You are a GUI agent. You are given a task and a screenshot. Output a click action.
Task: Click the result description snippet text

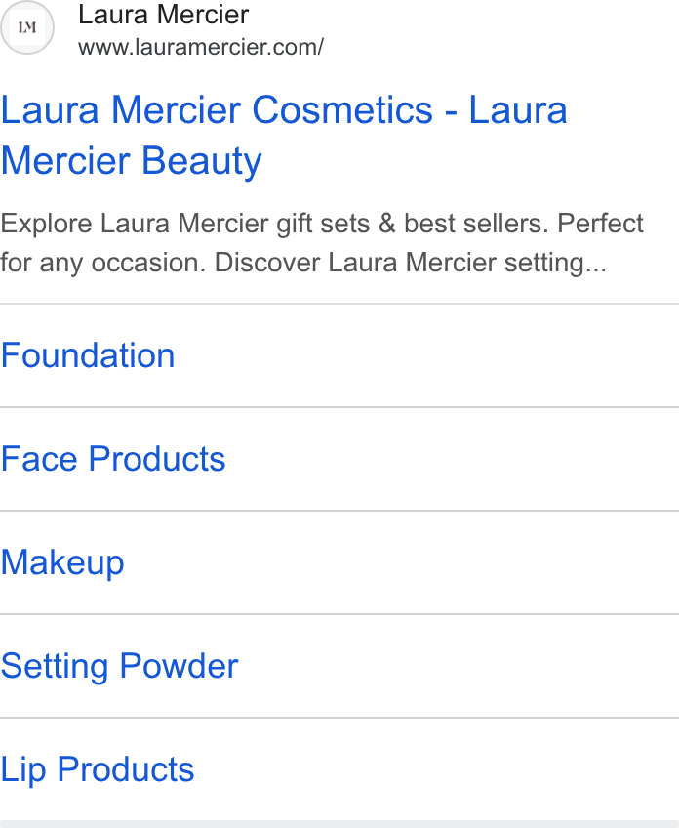coord(322,243)
